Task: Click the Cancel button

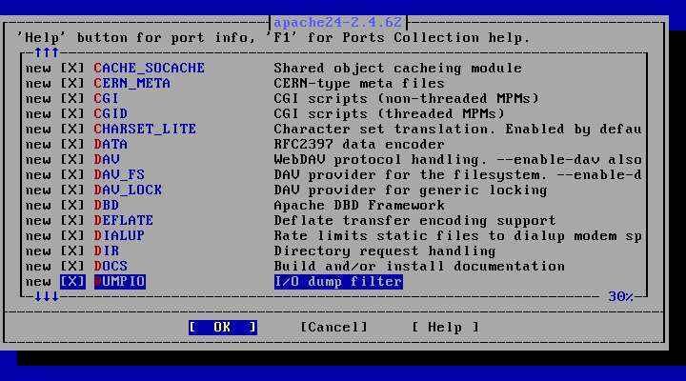Action: point(333,328)
